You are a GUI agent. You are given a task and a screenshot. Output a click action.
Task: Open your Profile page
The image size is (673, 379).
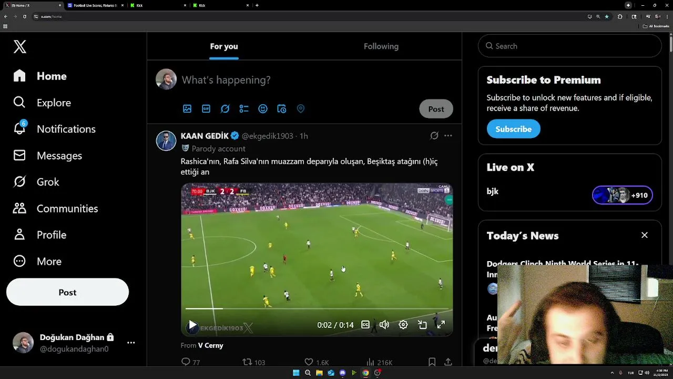[39, 235]
